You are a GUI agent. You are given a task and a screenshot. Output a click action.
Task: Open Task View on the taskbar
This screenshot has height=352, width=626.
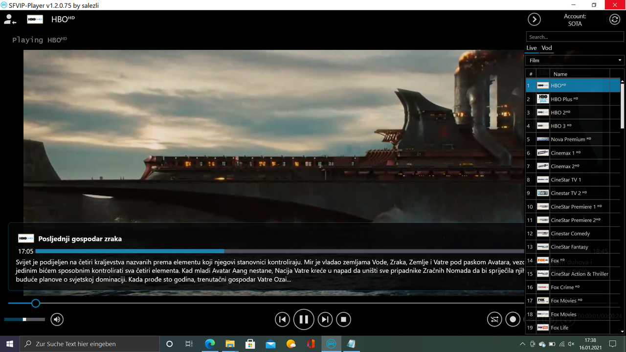click(x=189, y=344)
